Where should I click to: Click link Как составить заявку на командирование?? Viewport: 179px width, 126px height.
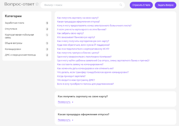tap(80, 64)
